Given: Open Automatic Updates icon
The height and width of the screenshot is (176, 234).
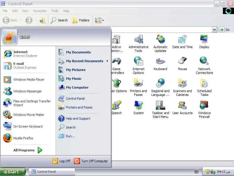Looking at the screenshot, I should coord(160,43).
